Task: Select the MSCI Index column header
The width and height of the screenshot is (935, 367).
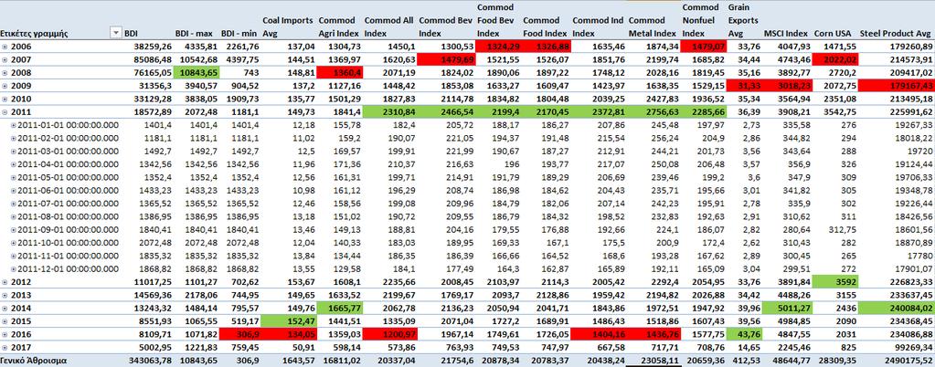Action: coord(785,34)
